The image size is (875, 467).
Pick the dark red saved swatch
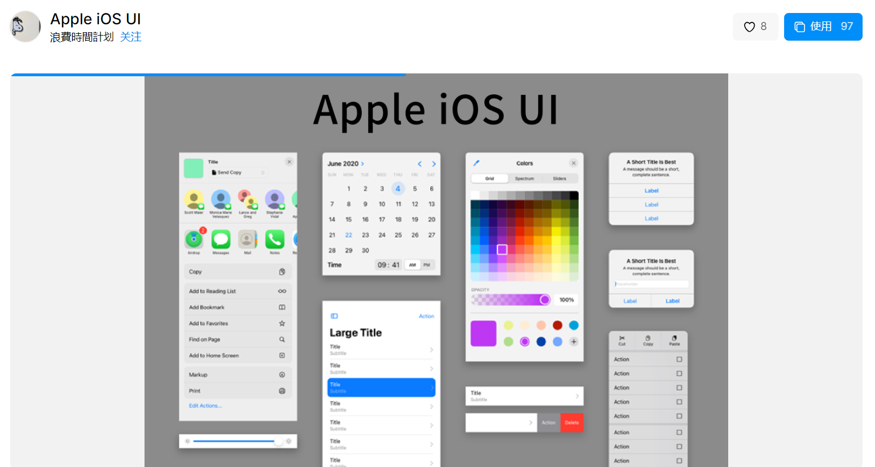click(557, 325)
